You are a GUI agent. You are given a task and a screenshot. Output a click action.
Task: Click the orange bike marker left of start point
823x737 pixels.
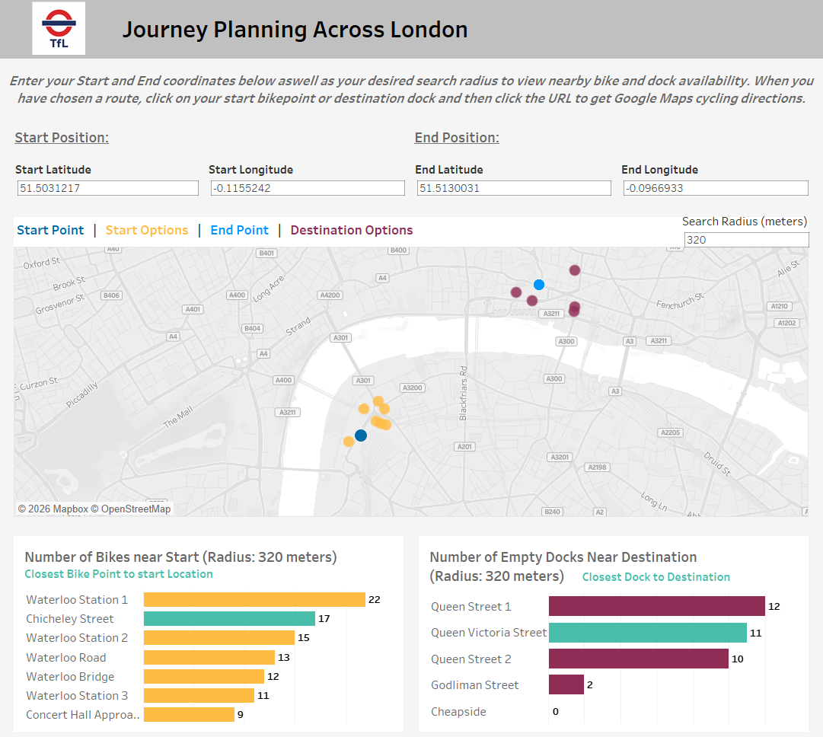coord(349,441)
